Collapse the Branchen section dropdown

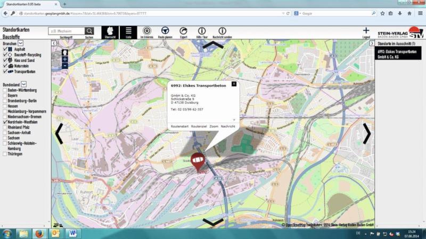[21, 42]
